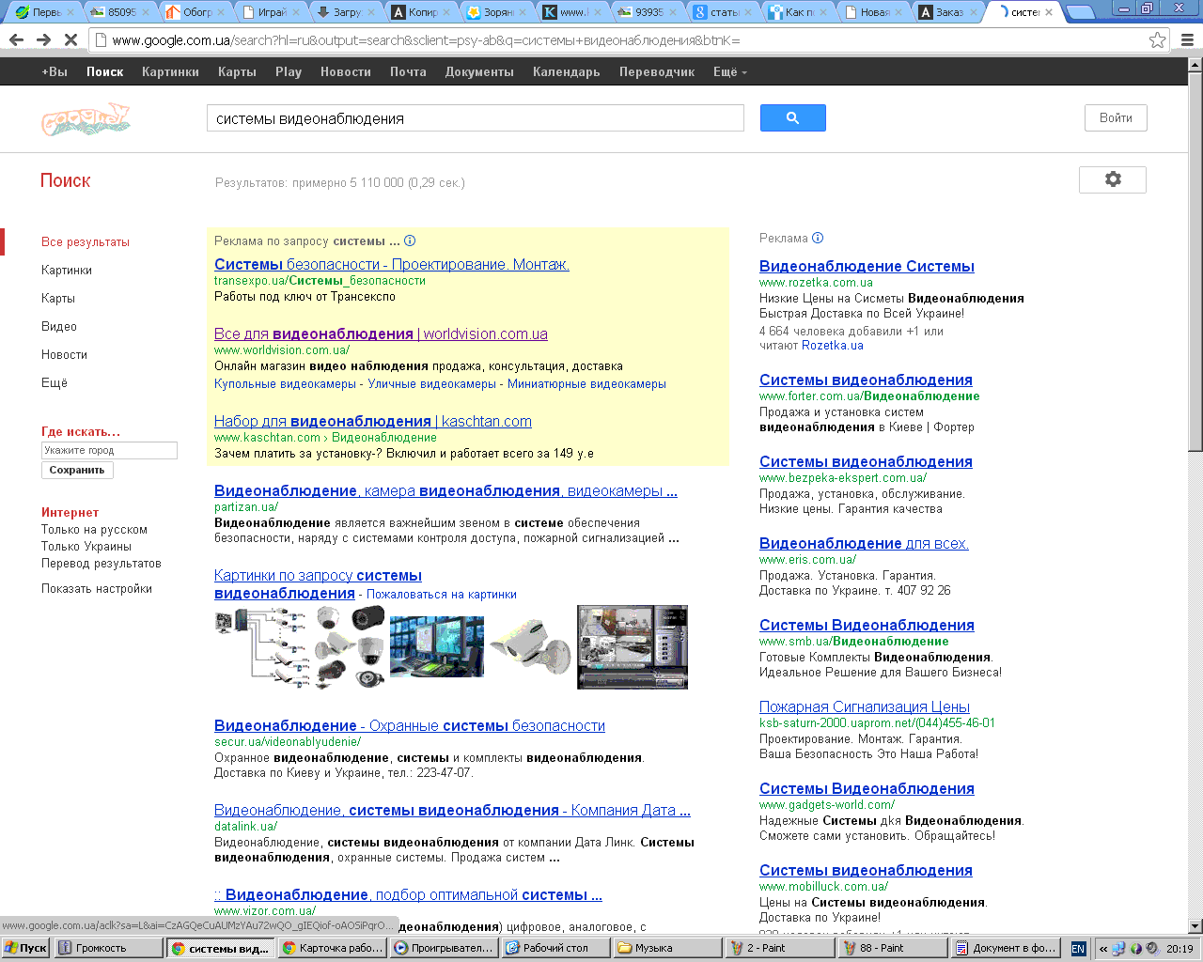Click the 'Укажите город' city field

(x=109, y=450)
